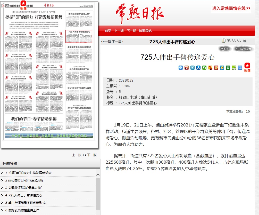This screenshot has height=215, width=259.
Task: Click 下一篇 next article link
Action: (x=117, y=42)
